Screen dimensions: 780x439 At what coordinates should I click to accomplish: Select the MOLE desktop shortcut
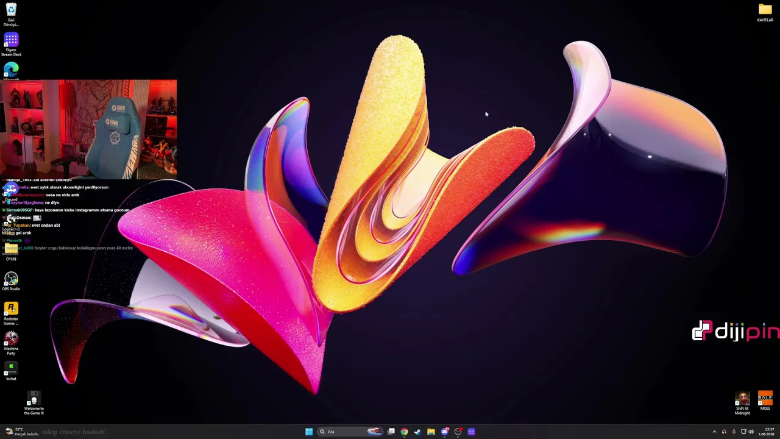tap(765, 401)
